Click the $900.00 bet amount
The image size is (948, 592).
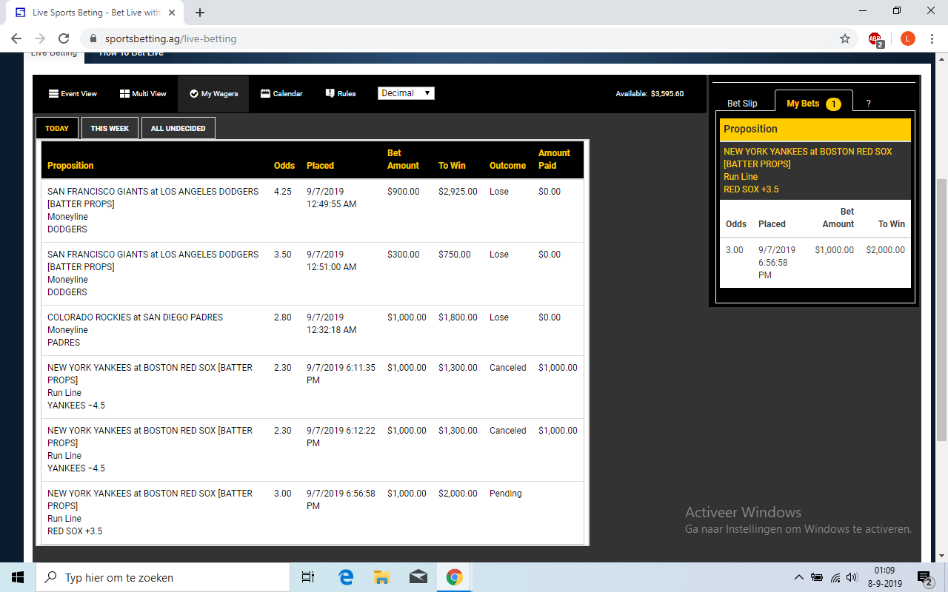point(404,192)
